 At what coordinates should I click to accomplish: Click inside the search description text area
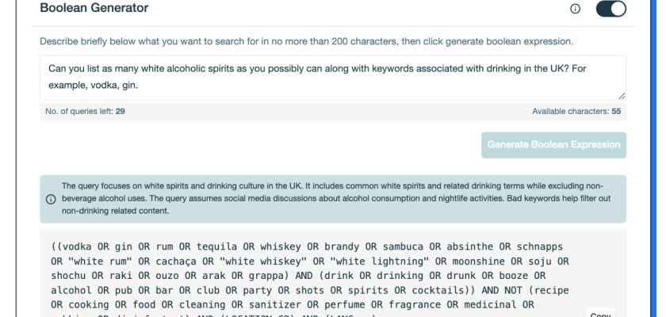point(333,77)
